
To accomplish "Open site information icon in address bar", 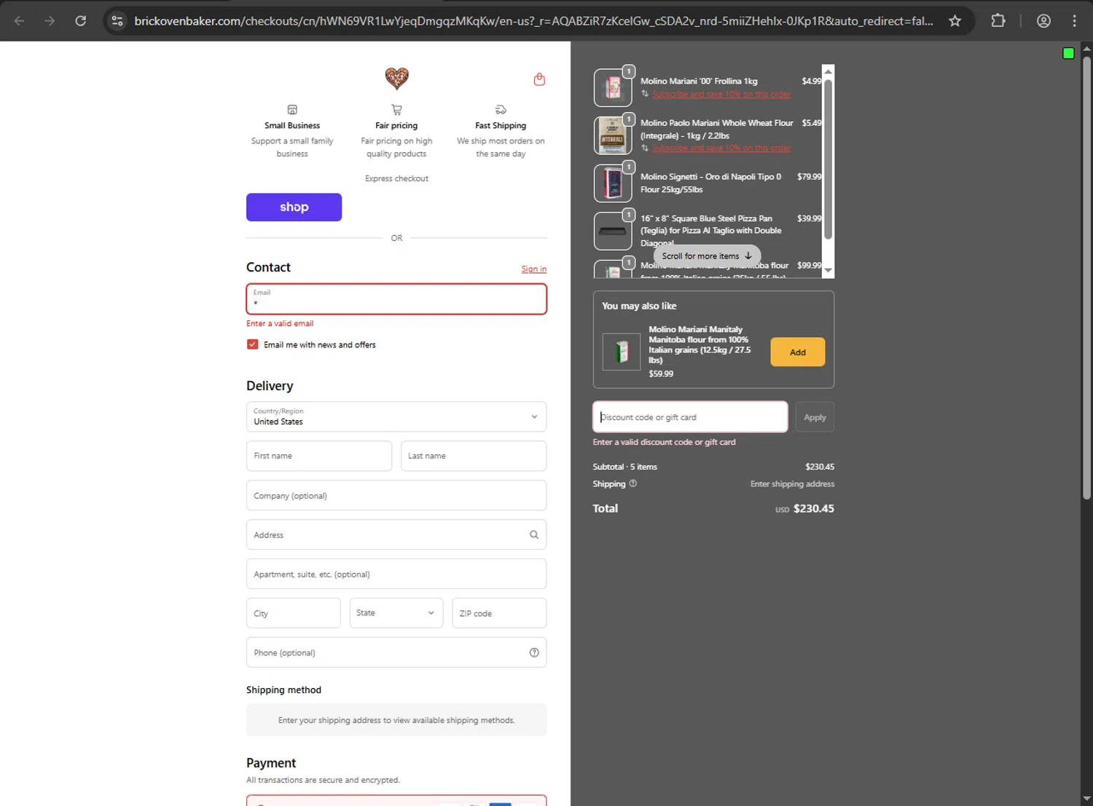I will 117,20.
